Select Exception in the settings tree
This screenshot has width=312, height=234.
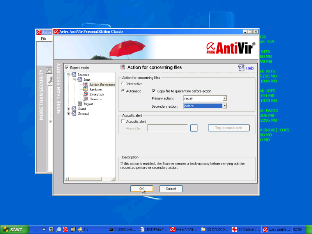coord(97,94)
